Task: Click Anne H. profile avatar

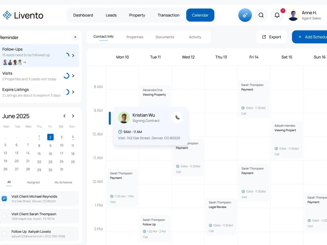Action: [x=293, y=15]
